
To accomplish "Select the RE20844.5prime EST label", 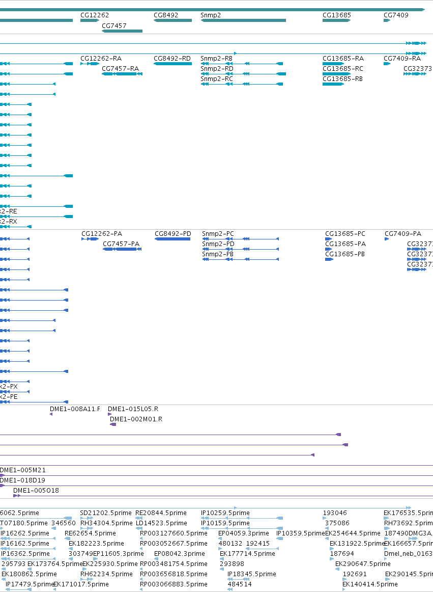I will 161,513.
